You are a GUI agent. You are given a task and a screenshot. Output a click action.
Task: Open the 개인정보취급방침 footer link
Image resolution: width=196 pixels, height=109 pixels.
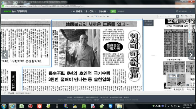coord(79,97)
